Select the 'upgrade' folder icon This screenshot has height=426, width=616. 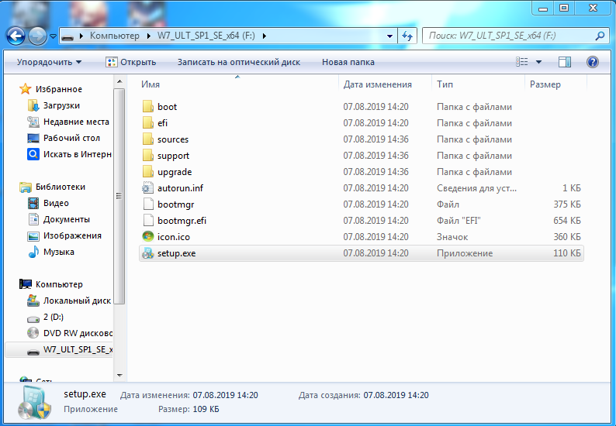(x=147, y=172)
